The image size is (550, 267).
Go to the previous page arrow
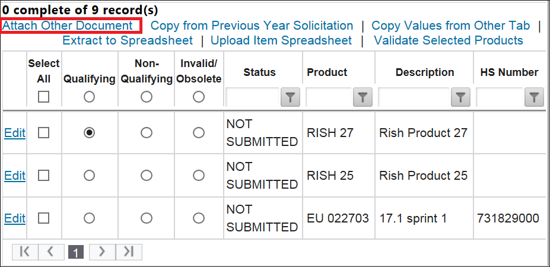pyautogui.click(x=51, y=252)
